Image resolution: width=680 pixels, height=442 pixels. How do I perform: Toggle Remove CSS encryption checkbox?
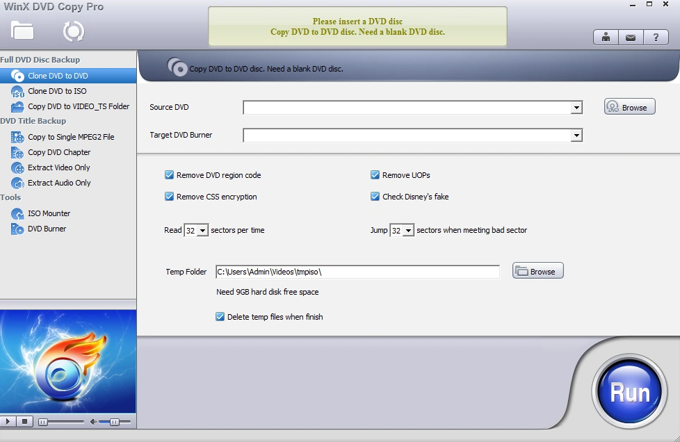pyautogui.click(x=169, y=197)
